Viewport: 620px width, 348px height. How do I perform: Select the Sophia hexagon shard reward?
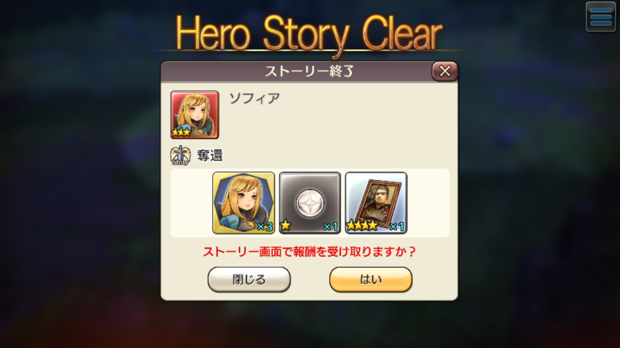(x=244, y=203)
